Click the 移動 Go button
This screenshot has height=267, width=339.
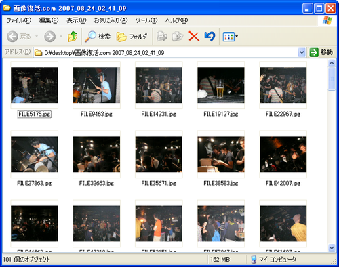[321, 52]
